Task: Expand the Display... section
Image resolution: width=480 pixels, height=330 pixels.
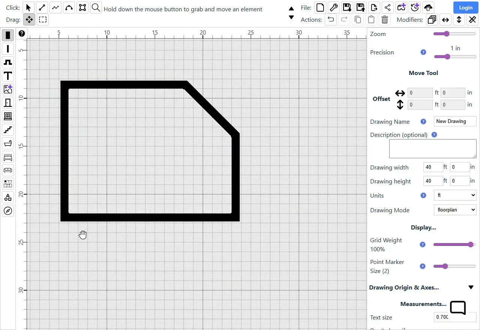Action: pyautogui.click(x=423, y=228)
